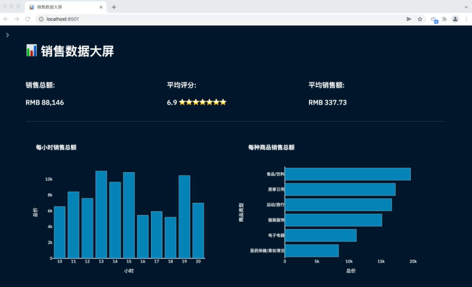Viewport: 472px width, 287px height.
Task: Click the hour 16 bar
Action: tap(142, 237)
